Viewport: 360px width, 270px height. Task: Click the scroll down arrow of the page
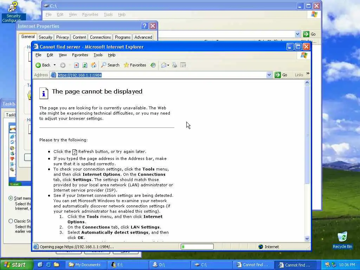(307, 239)
